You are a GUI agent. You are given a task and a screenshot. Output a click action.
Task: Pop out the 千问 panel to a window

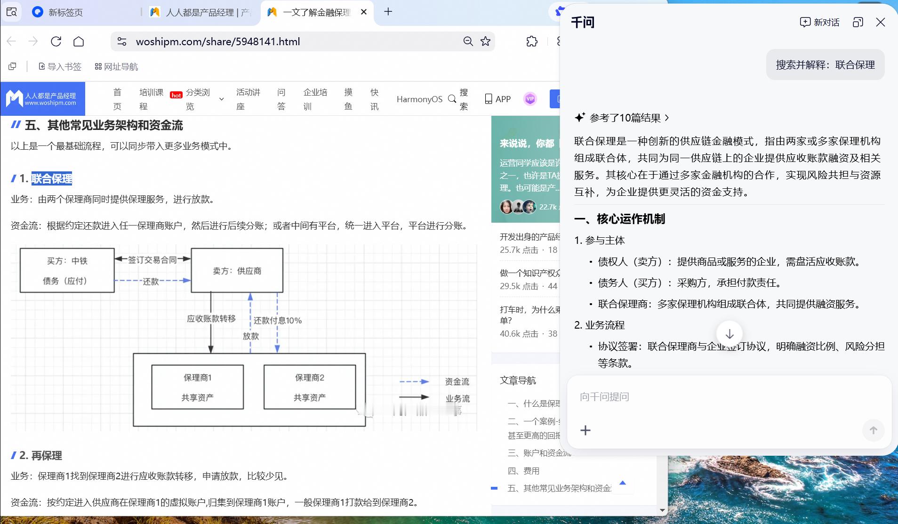pyautogui.click(x=858, y=22)
